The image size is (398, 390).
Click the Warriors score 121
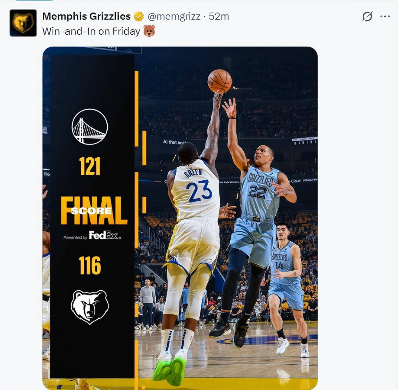(x=90, y=166)
